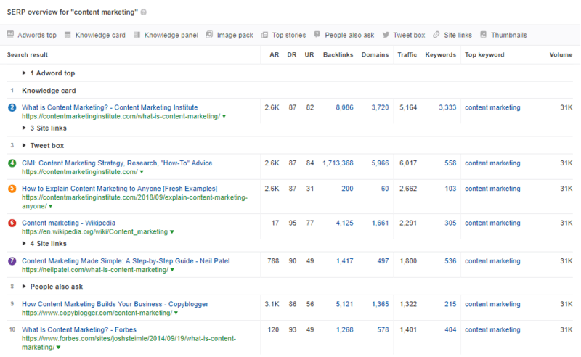Screen dimensions: 581x357
Task: Open dropdown after forbes.com URL
Action: tap(58, 348)
